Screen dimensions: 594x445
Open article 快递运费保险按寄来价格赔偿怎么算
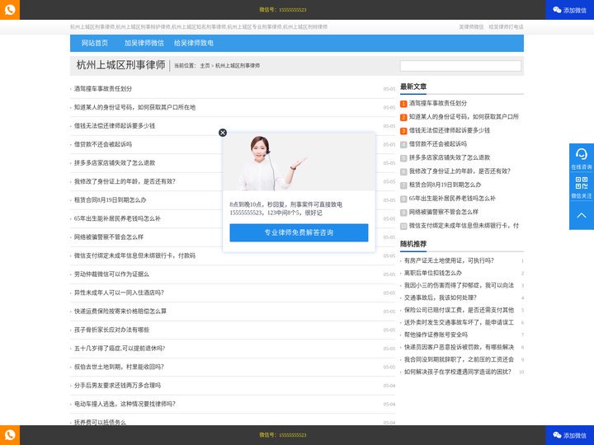coord(120,311)
